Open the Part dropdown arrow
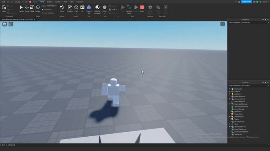This screenshot has height=151, width=270. coord(76,13)
